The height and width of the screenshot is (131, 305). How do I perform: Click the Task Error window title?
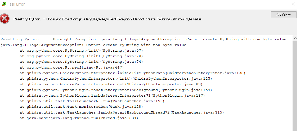click(x=16, y=4)
